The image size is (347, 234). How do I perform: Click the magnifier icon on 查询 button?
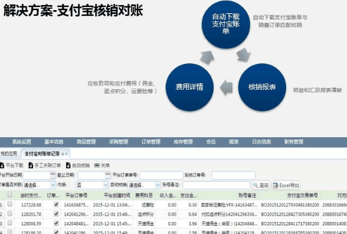coord(256,185)
